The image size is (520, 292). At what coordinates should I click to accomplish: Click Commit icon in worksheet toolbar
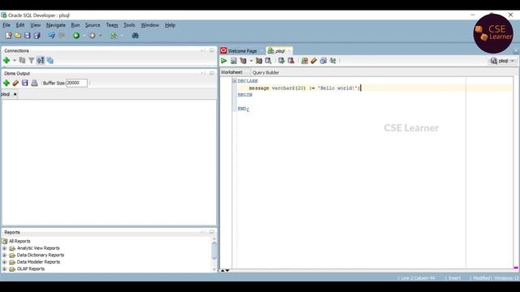tap(281, 61)
